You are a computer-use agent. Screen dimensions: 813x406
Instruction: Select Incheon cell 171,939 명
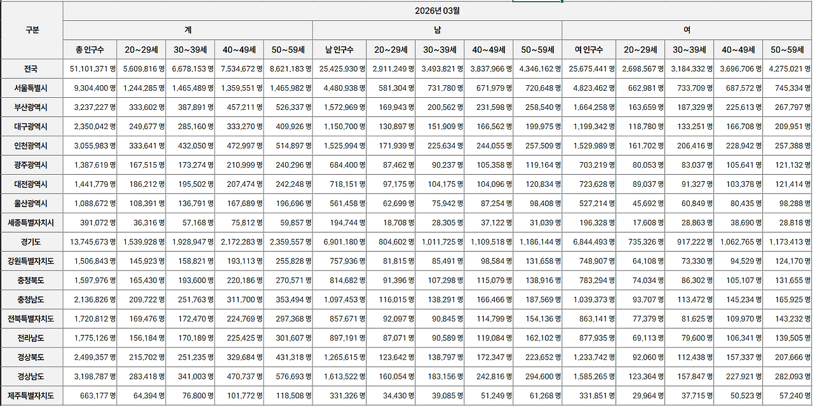[x=391, y=145]
